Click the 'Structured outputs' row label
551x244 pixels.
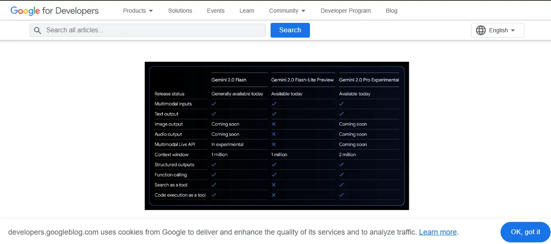pos(174,165)
